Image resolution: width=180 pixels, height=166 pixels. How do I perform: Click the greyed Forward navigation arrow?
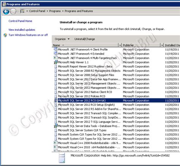point(13,11)
